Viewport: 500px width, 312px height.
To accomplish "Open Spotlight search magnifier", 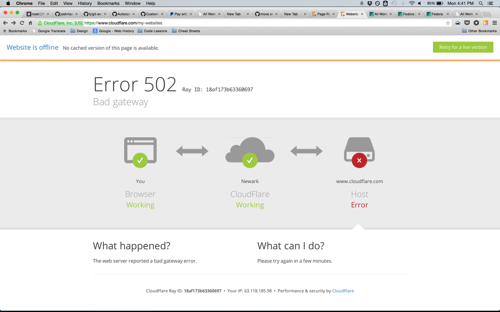I will (481, 3).
